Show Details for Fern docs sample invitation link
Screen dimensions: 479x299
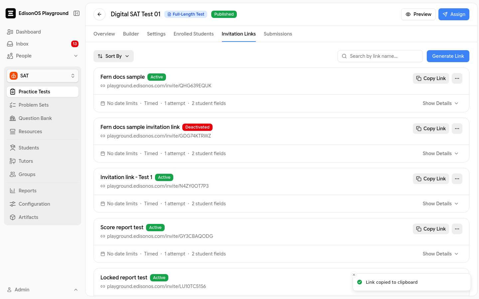click(x=440, y=153)
